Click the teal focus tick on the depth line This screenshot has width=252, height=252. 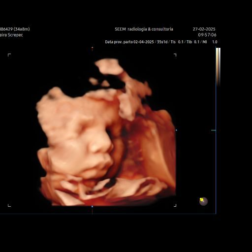(213, 130)
